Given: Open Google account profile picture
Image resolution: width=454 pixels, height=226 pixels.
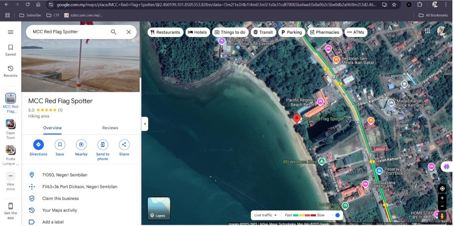Looking at the screenshot, I should click(x=442, y=31).
